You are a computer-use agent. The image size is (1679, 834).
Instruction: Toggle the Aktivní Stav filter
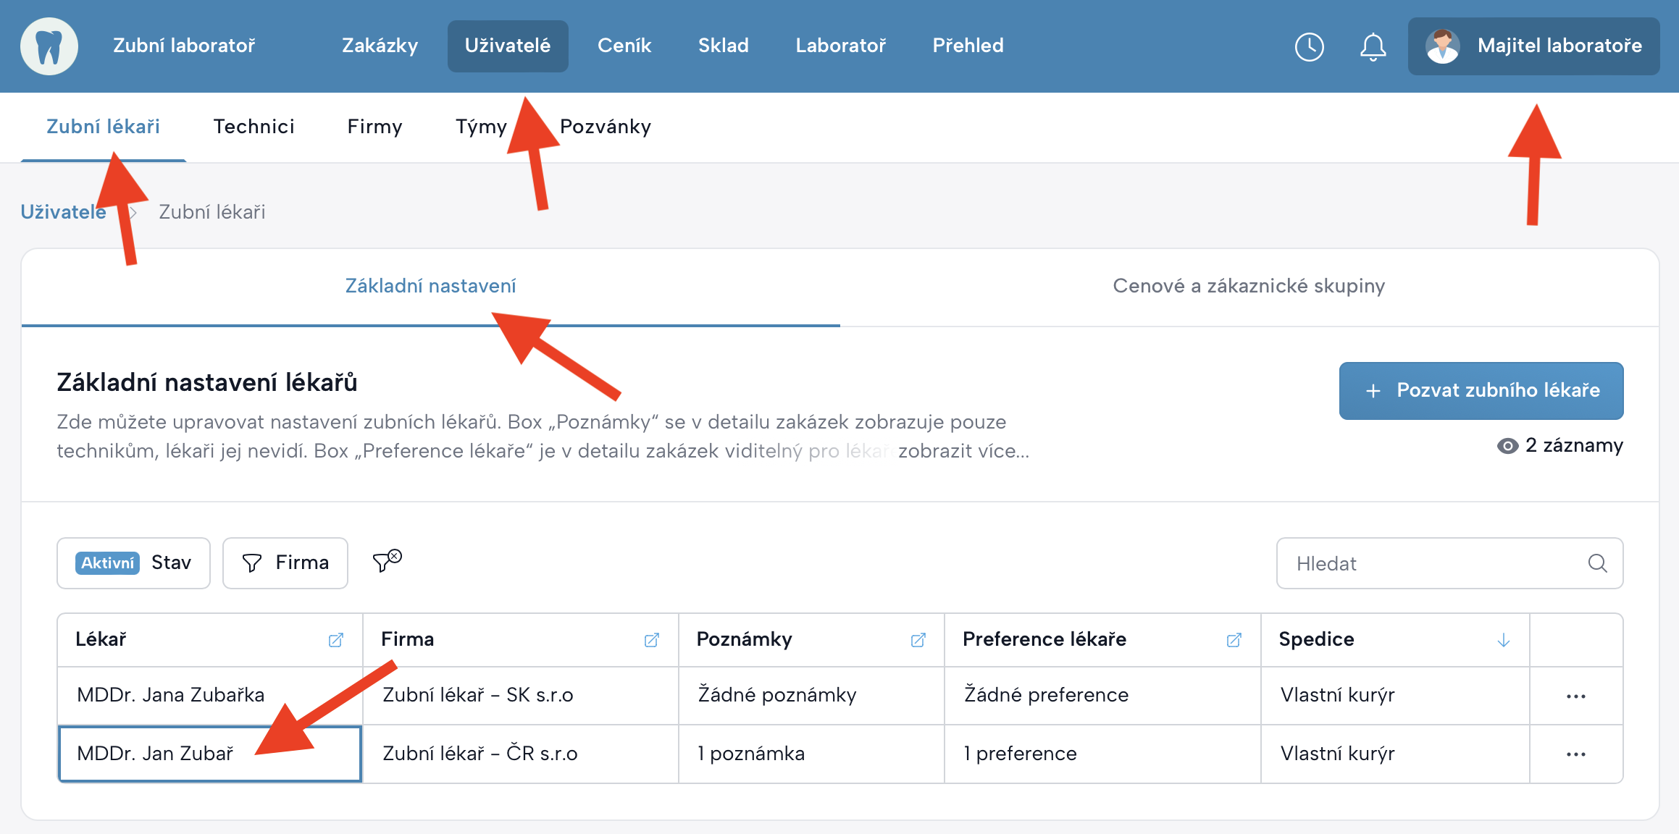coord(134,563)
